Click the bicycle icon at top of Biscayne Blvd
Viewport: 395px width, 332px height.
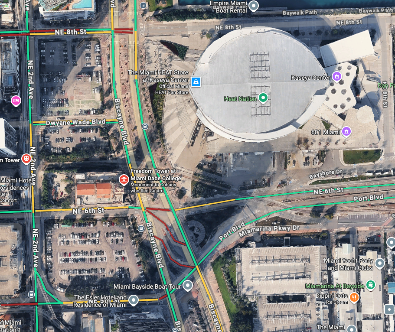coord(143,5)
